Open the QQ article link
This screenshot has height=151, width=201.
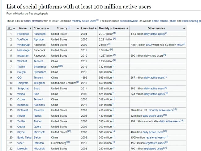click(x=19, y=78)
